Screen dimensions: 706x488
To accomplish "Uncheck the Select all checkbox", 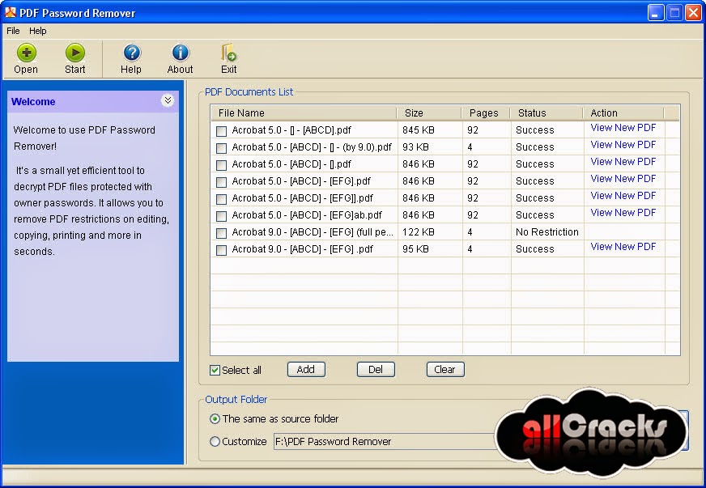I will coord(215,370).
